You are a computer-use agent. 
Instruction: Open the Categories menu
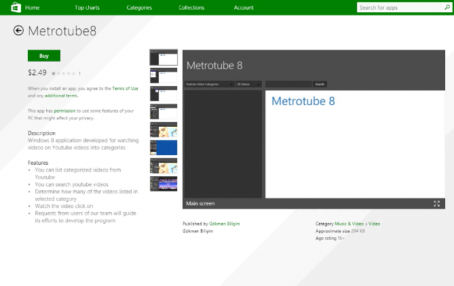[139, 7]
